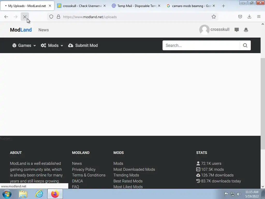This screenshot has width=265, height=199.
Task: Open crossskull username link
Action: coord(220,30)
